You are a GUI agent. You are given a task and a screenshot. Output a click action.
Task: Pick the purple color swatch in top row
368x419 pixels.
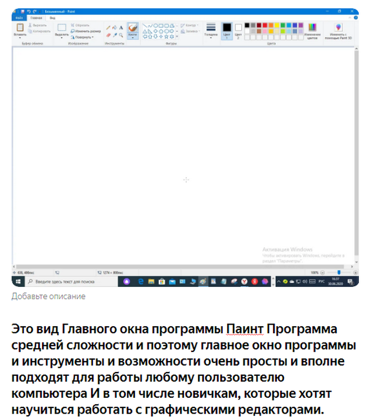301,25
